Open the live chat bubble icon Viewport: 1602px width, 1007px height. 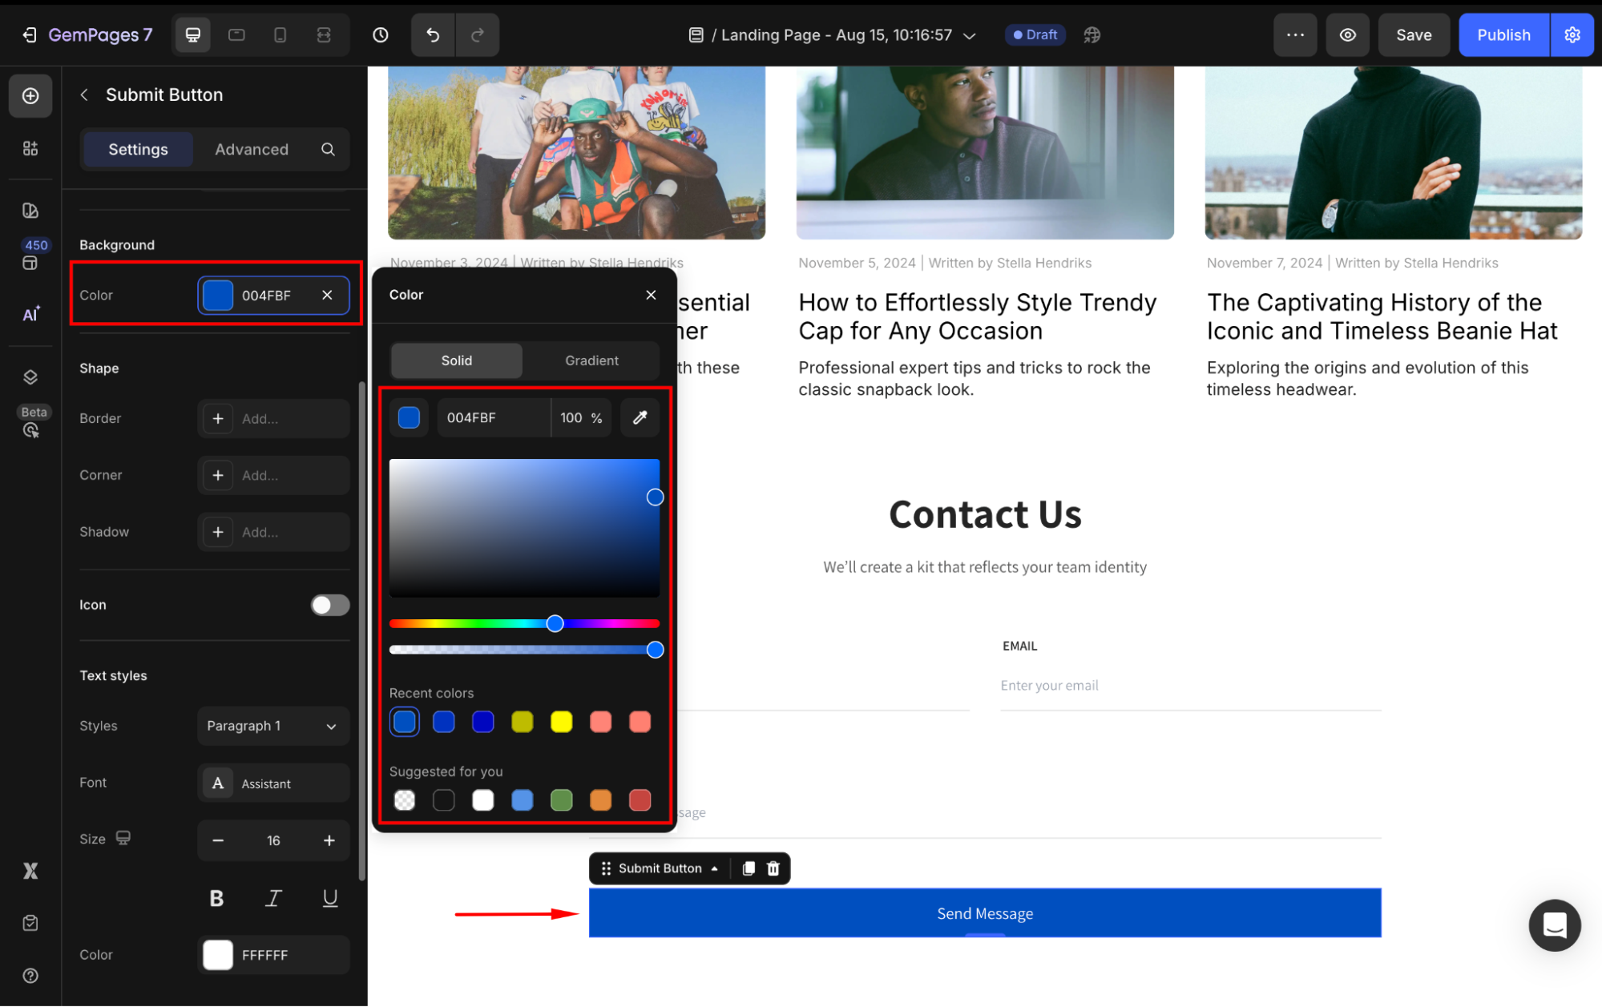1554,925
